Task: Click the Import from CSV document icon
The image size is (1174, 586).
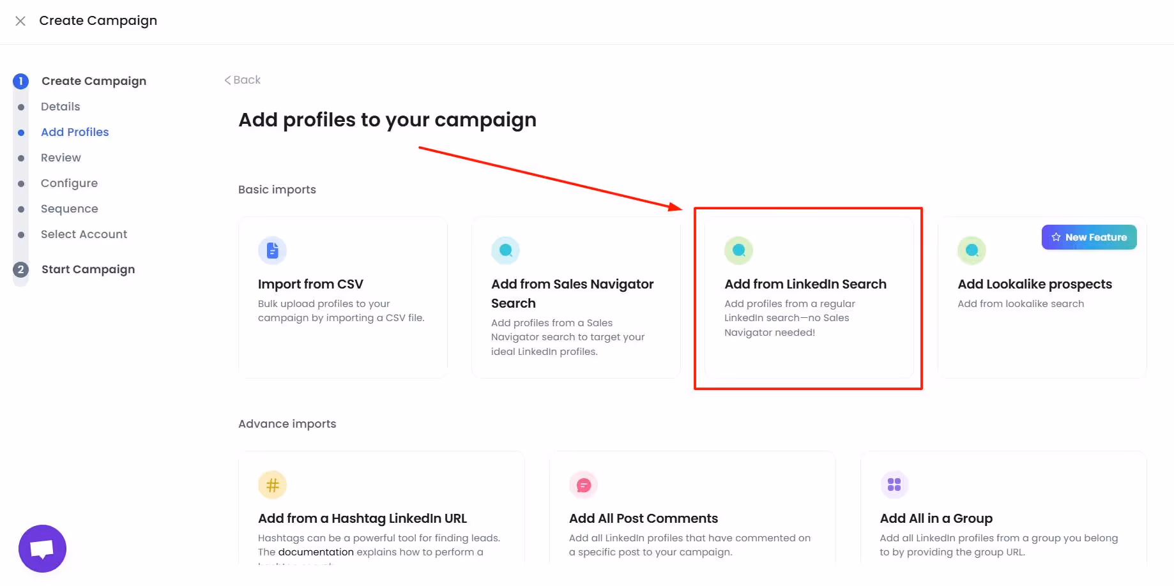Action: [272, 250]
